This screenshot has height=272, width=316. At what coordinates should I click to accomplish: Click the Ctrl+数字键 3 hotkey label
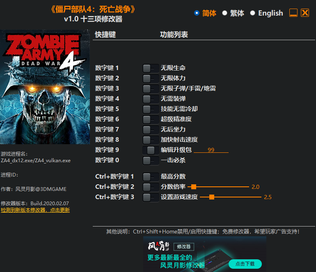(114, 197)
